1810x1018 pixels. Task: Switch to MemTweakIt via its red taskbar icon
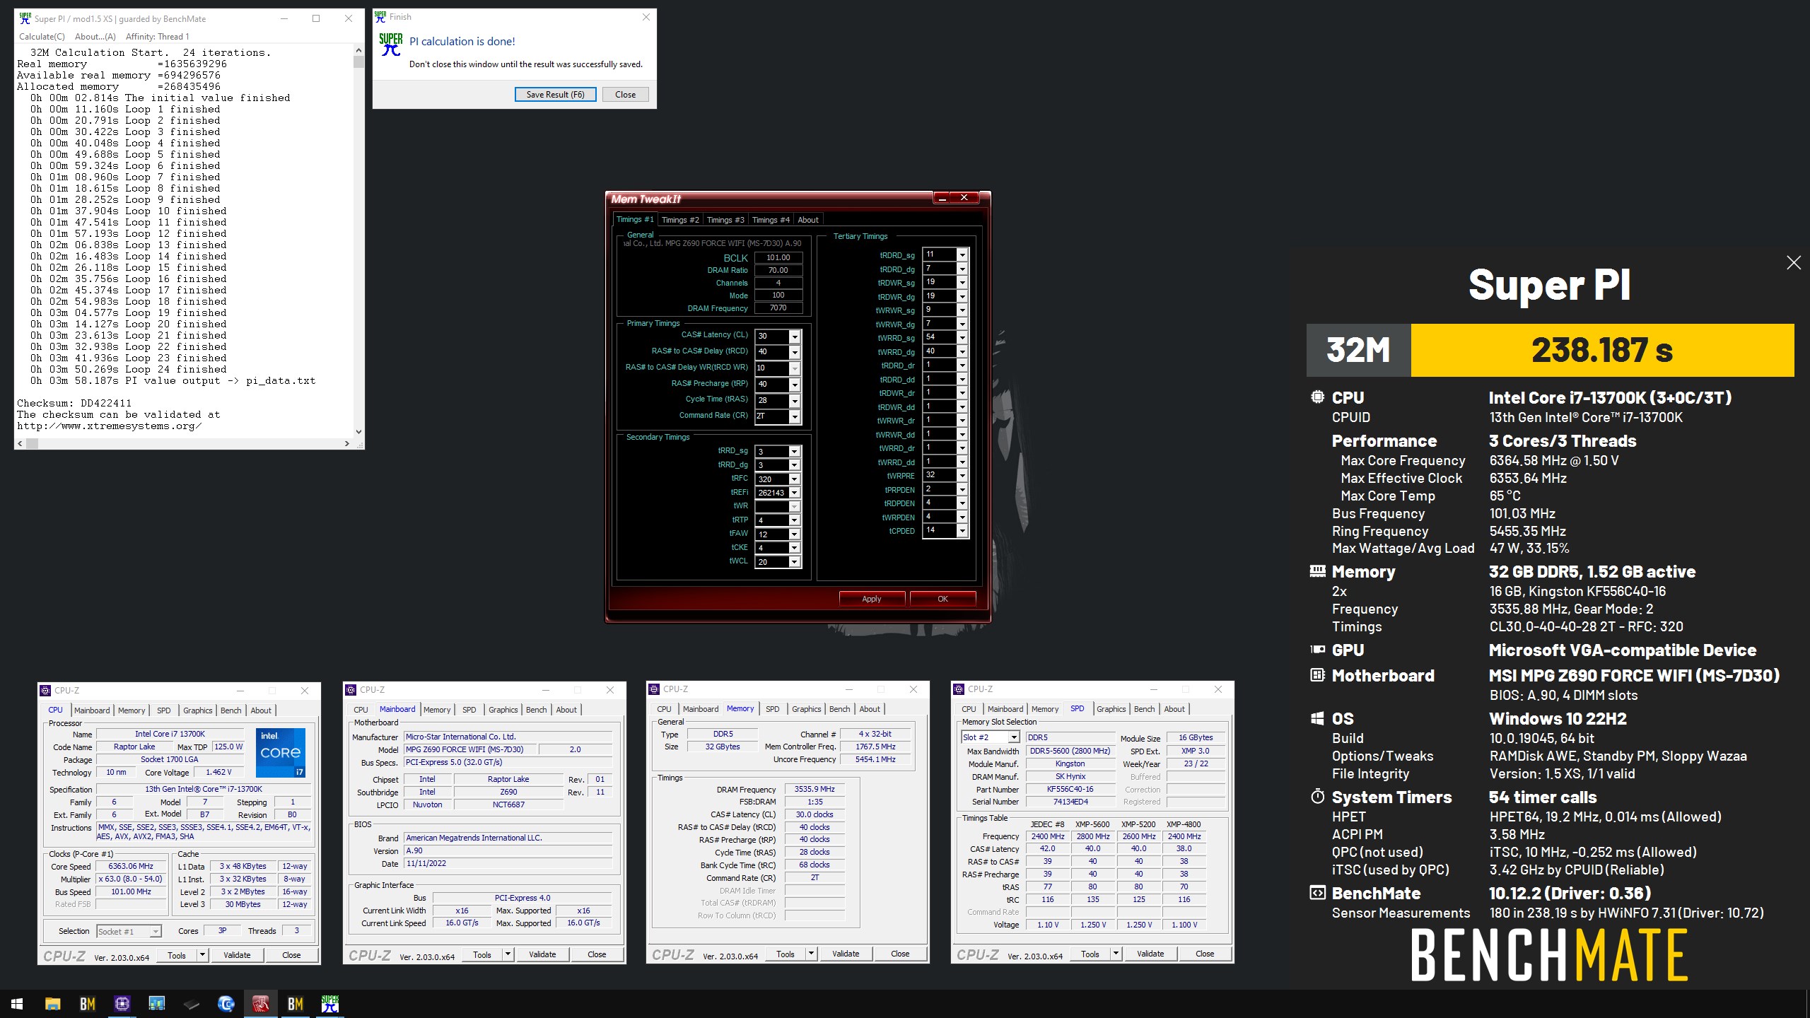pos(261,1004)
